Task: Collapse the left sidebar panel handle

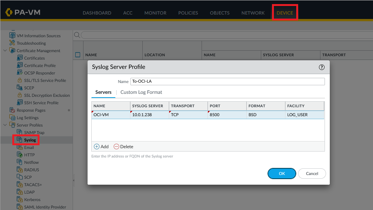Action: pyautogui.click(x=73, y=180)
